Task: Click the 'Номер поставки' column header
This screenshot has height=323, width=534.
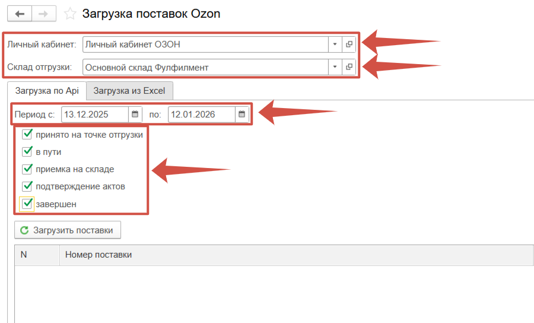Action: (98, 255)
